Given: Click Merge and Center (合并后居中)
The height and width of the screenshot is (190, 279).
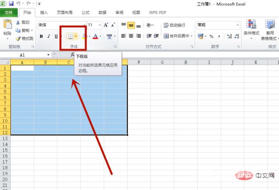Looking at the screenshot, I should [x=177, y=36].
